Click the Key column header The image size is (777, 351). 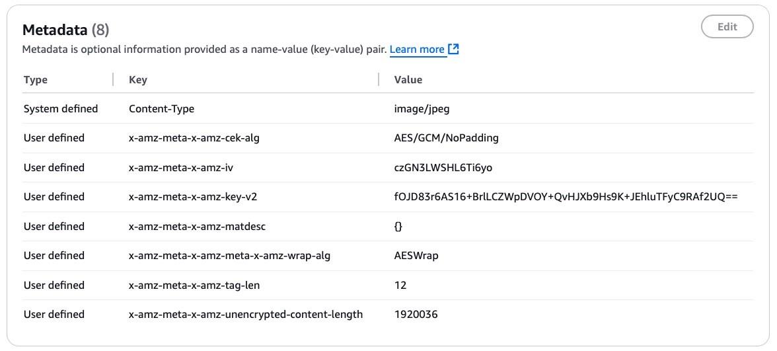pyautogui.click(x=138, y=80)
